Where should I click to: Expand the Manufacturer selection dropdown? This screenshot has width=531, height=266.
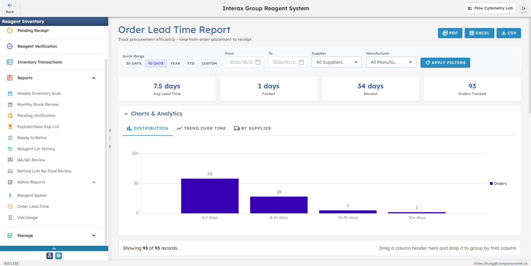(391, 62)
